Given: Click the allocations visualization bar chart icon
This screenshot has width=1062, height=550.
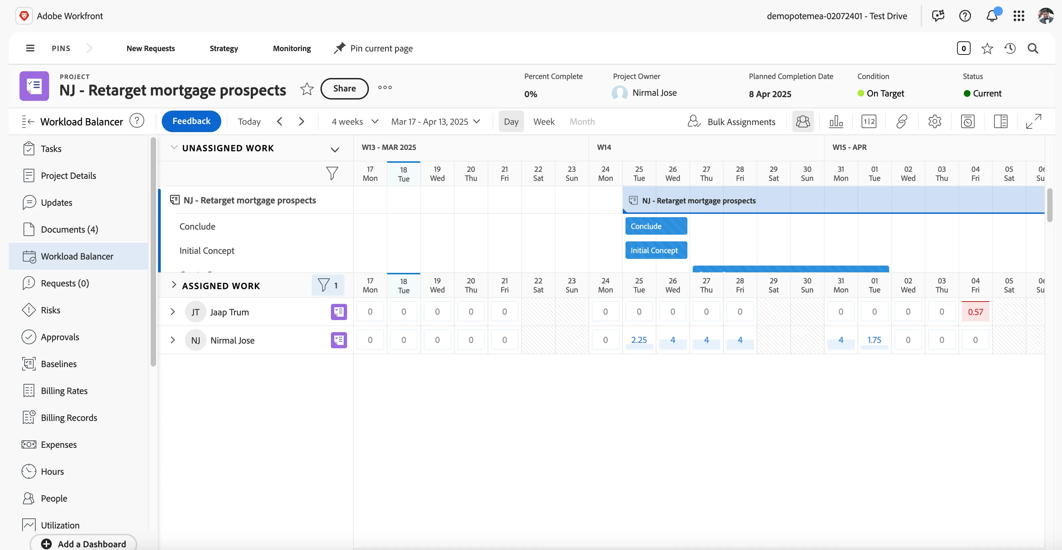Looking at the screenshot, I should 836,122.
